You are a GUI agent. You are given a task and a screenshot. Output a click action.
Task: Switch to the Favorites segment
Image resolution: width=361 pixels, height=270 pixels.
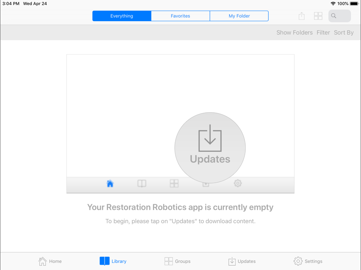click(x=180, y=16)
